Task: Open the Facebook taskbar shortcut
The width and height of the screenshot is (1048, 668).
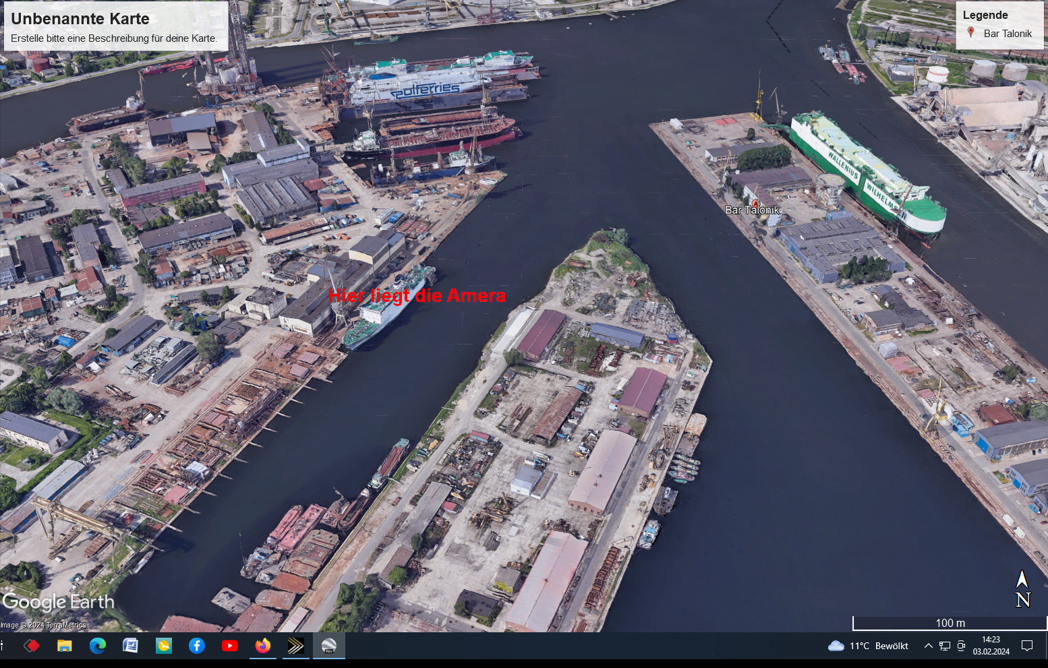Action: 196,646
